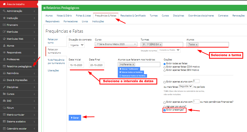247x132 pixels.
Task: Open Faltas por turno side tab
Action: pos(53,41)
